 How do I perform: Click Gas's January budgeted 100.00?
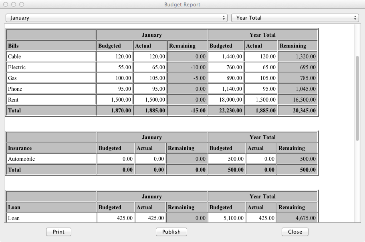click(x=115, y=78)
